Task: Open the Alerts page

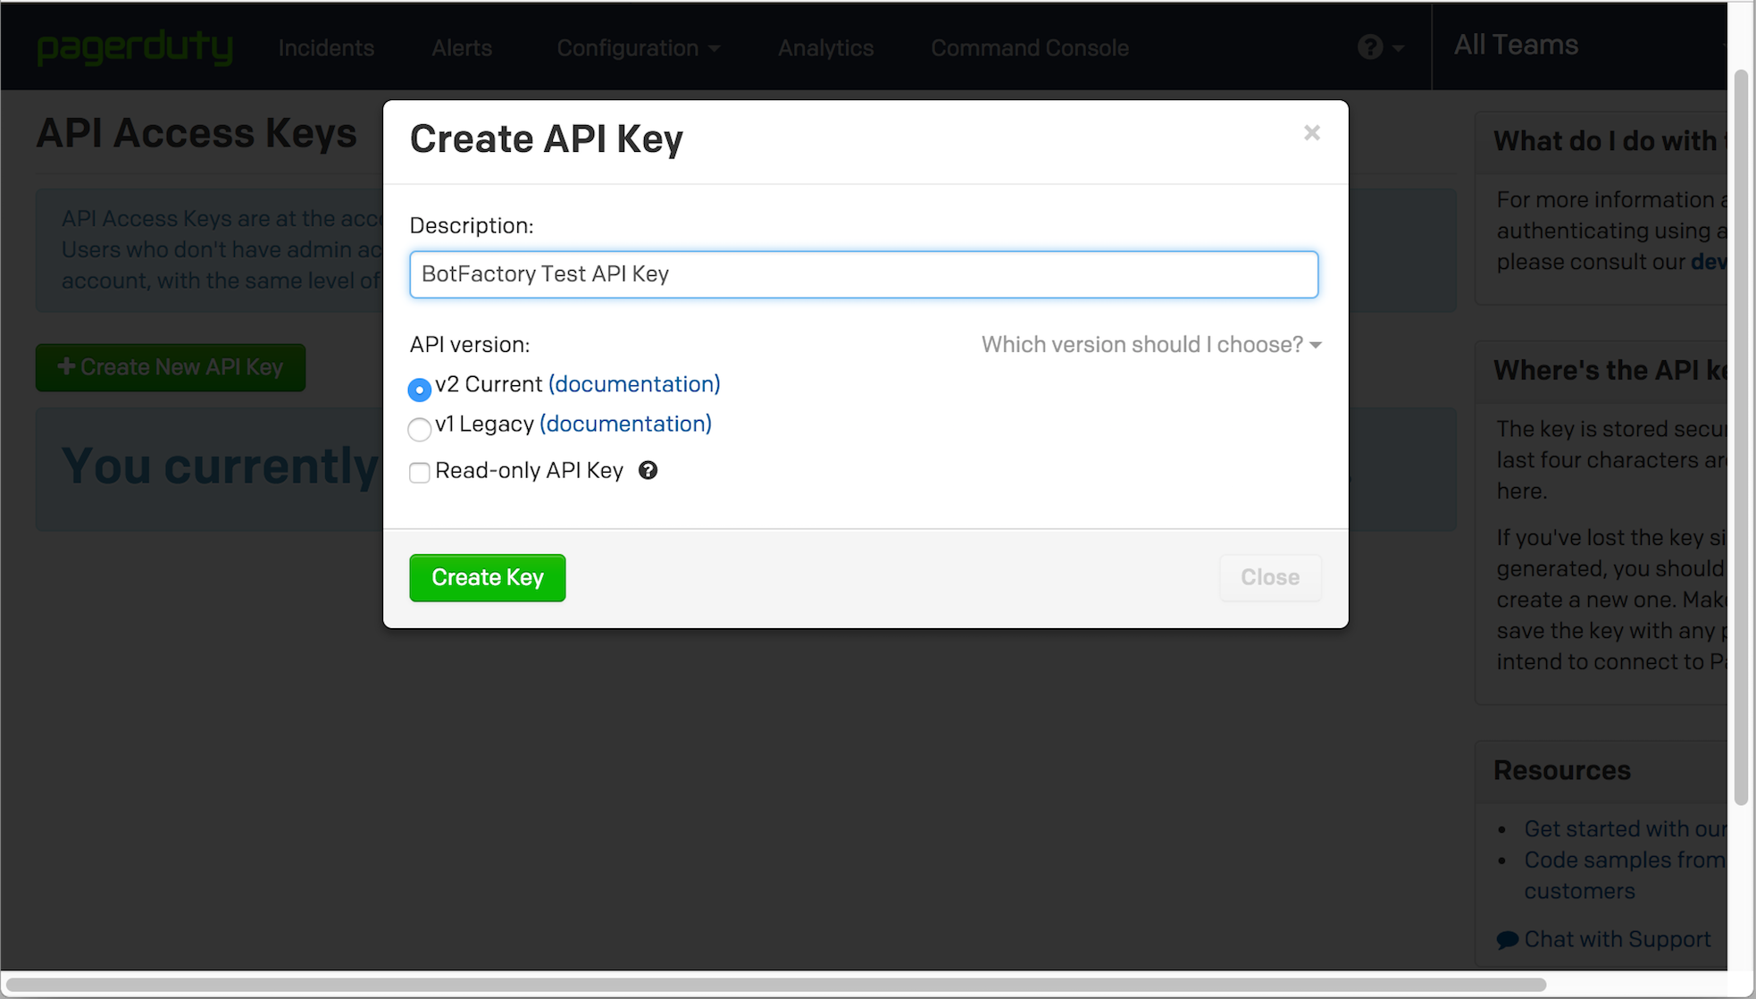Action: tap(462, 47)
